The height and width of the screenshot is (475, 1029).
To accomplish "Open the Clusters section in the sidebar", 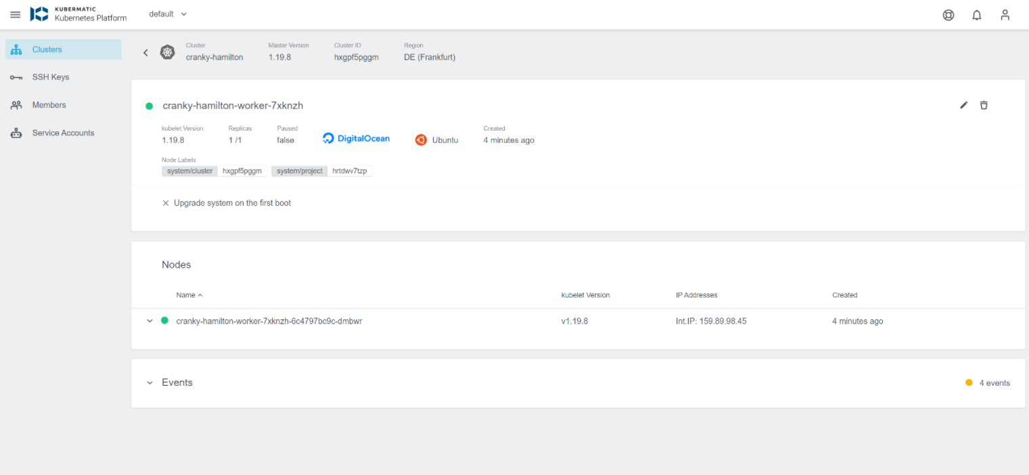I will (x=47, y=49).
